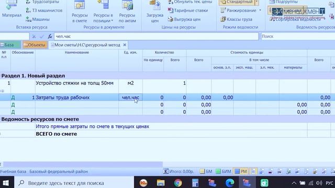Click ВСЕГО по смете row

pyautogui.click(x=167, y=134)
